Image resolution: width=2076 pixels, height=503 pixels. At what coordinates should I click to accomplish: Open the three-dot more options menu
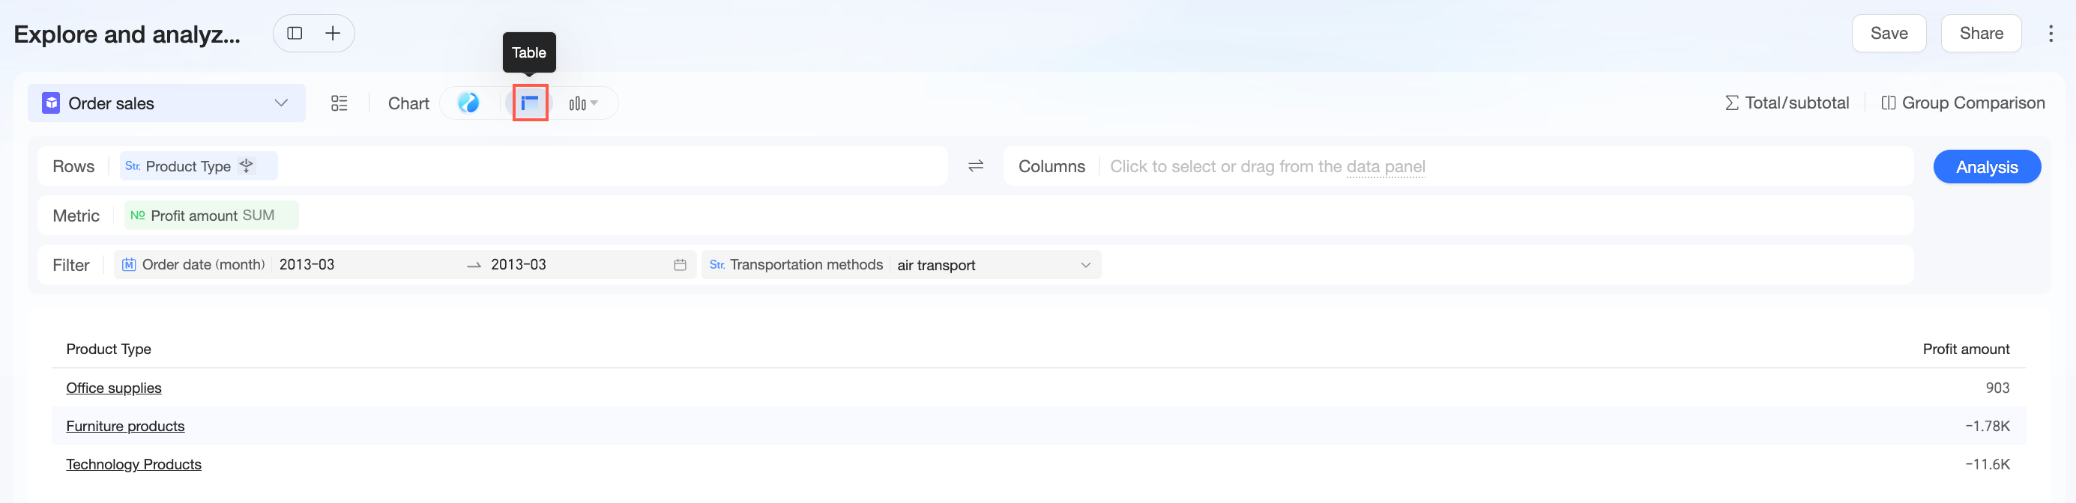point(2051,33)
